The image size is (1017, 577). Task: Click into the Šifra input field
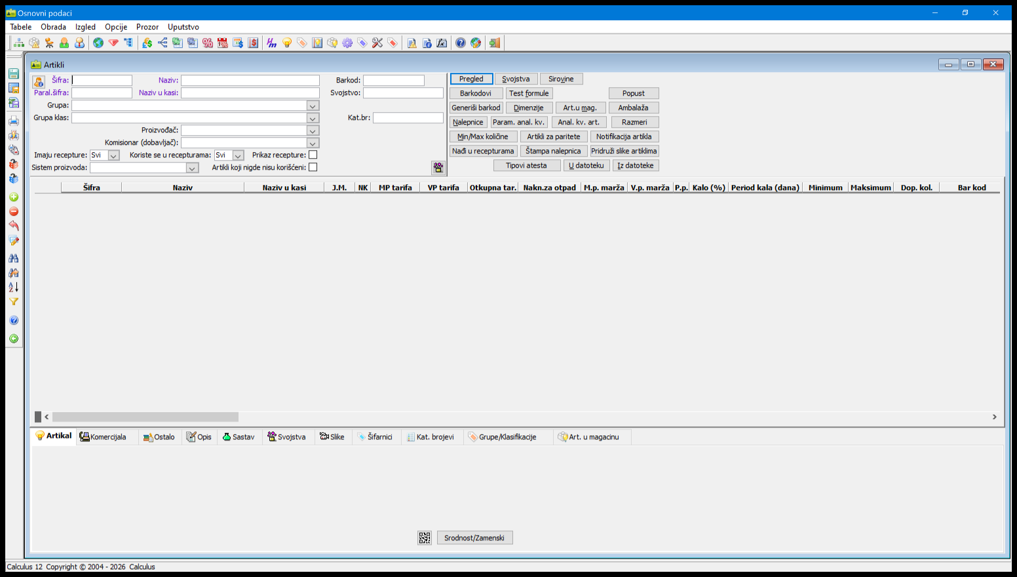[x=102, y=80]
